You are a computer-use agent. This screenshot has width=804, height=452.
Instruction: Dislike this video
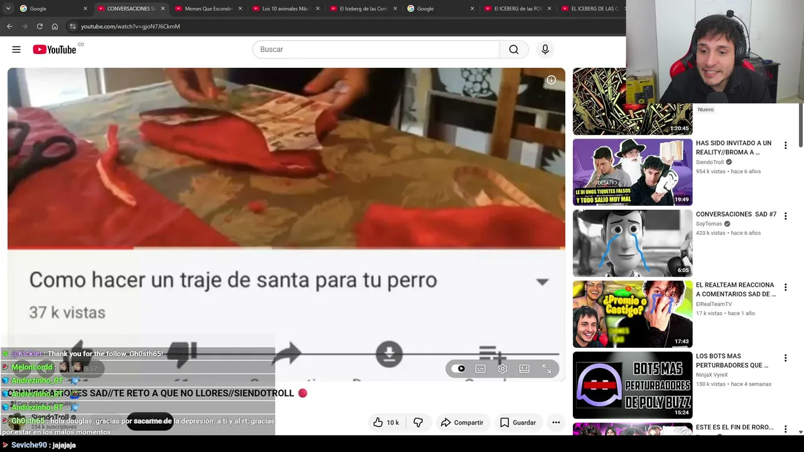tap(418, 422)
